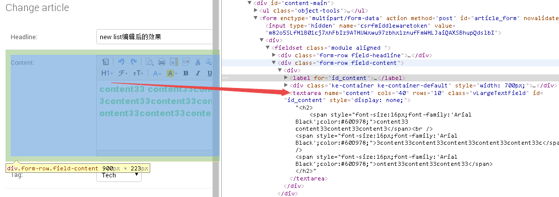Click the redo arrow in editor toolbar
Screen dimensions: 559x197
pyautogui.click(x=134, y=62)
